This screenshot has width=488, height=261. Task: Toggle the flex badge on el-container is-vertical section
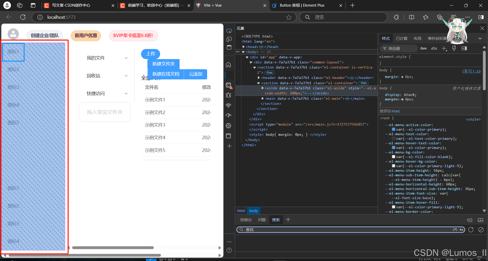click(x=269, y=73)
